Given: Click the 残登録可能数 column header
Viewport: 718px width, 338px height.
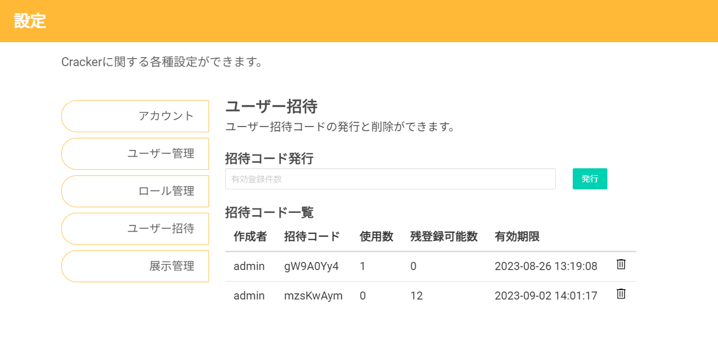Looking at the screenshot, I should tap(444, 237).
